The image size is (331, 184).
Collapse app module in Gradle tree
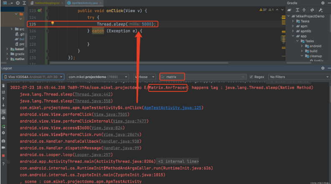tap(293, 36)
